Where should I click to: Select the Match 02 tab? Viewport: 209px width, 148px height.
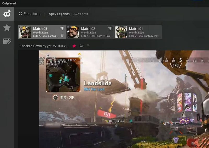[x=90, y=32]
